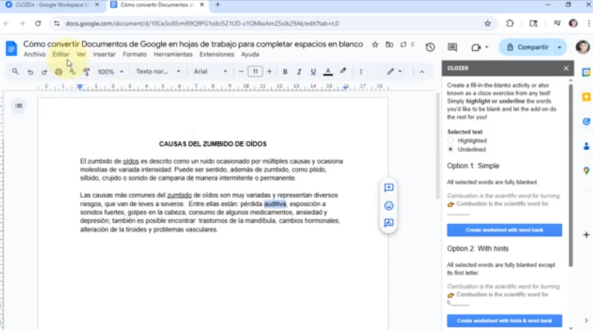This screenshot has width=593, height=330.
Task: Open the browser extensions menu
Action: coord(510,24)
